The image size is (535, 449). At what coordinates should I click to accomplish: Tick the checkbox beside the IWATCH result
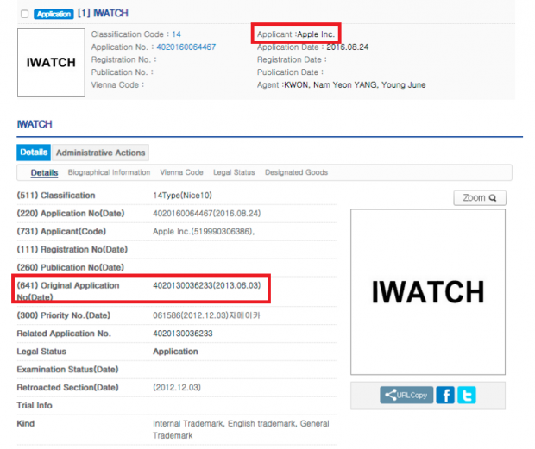24,15
